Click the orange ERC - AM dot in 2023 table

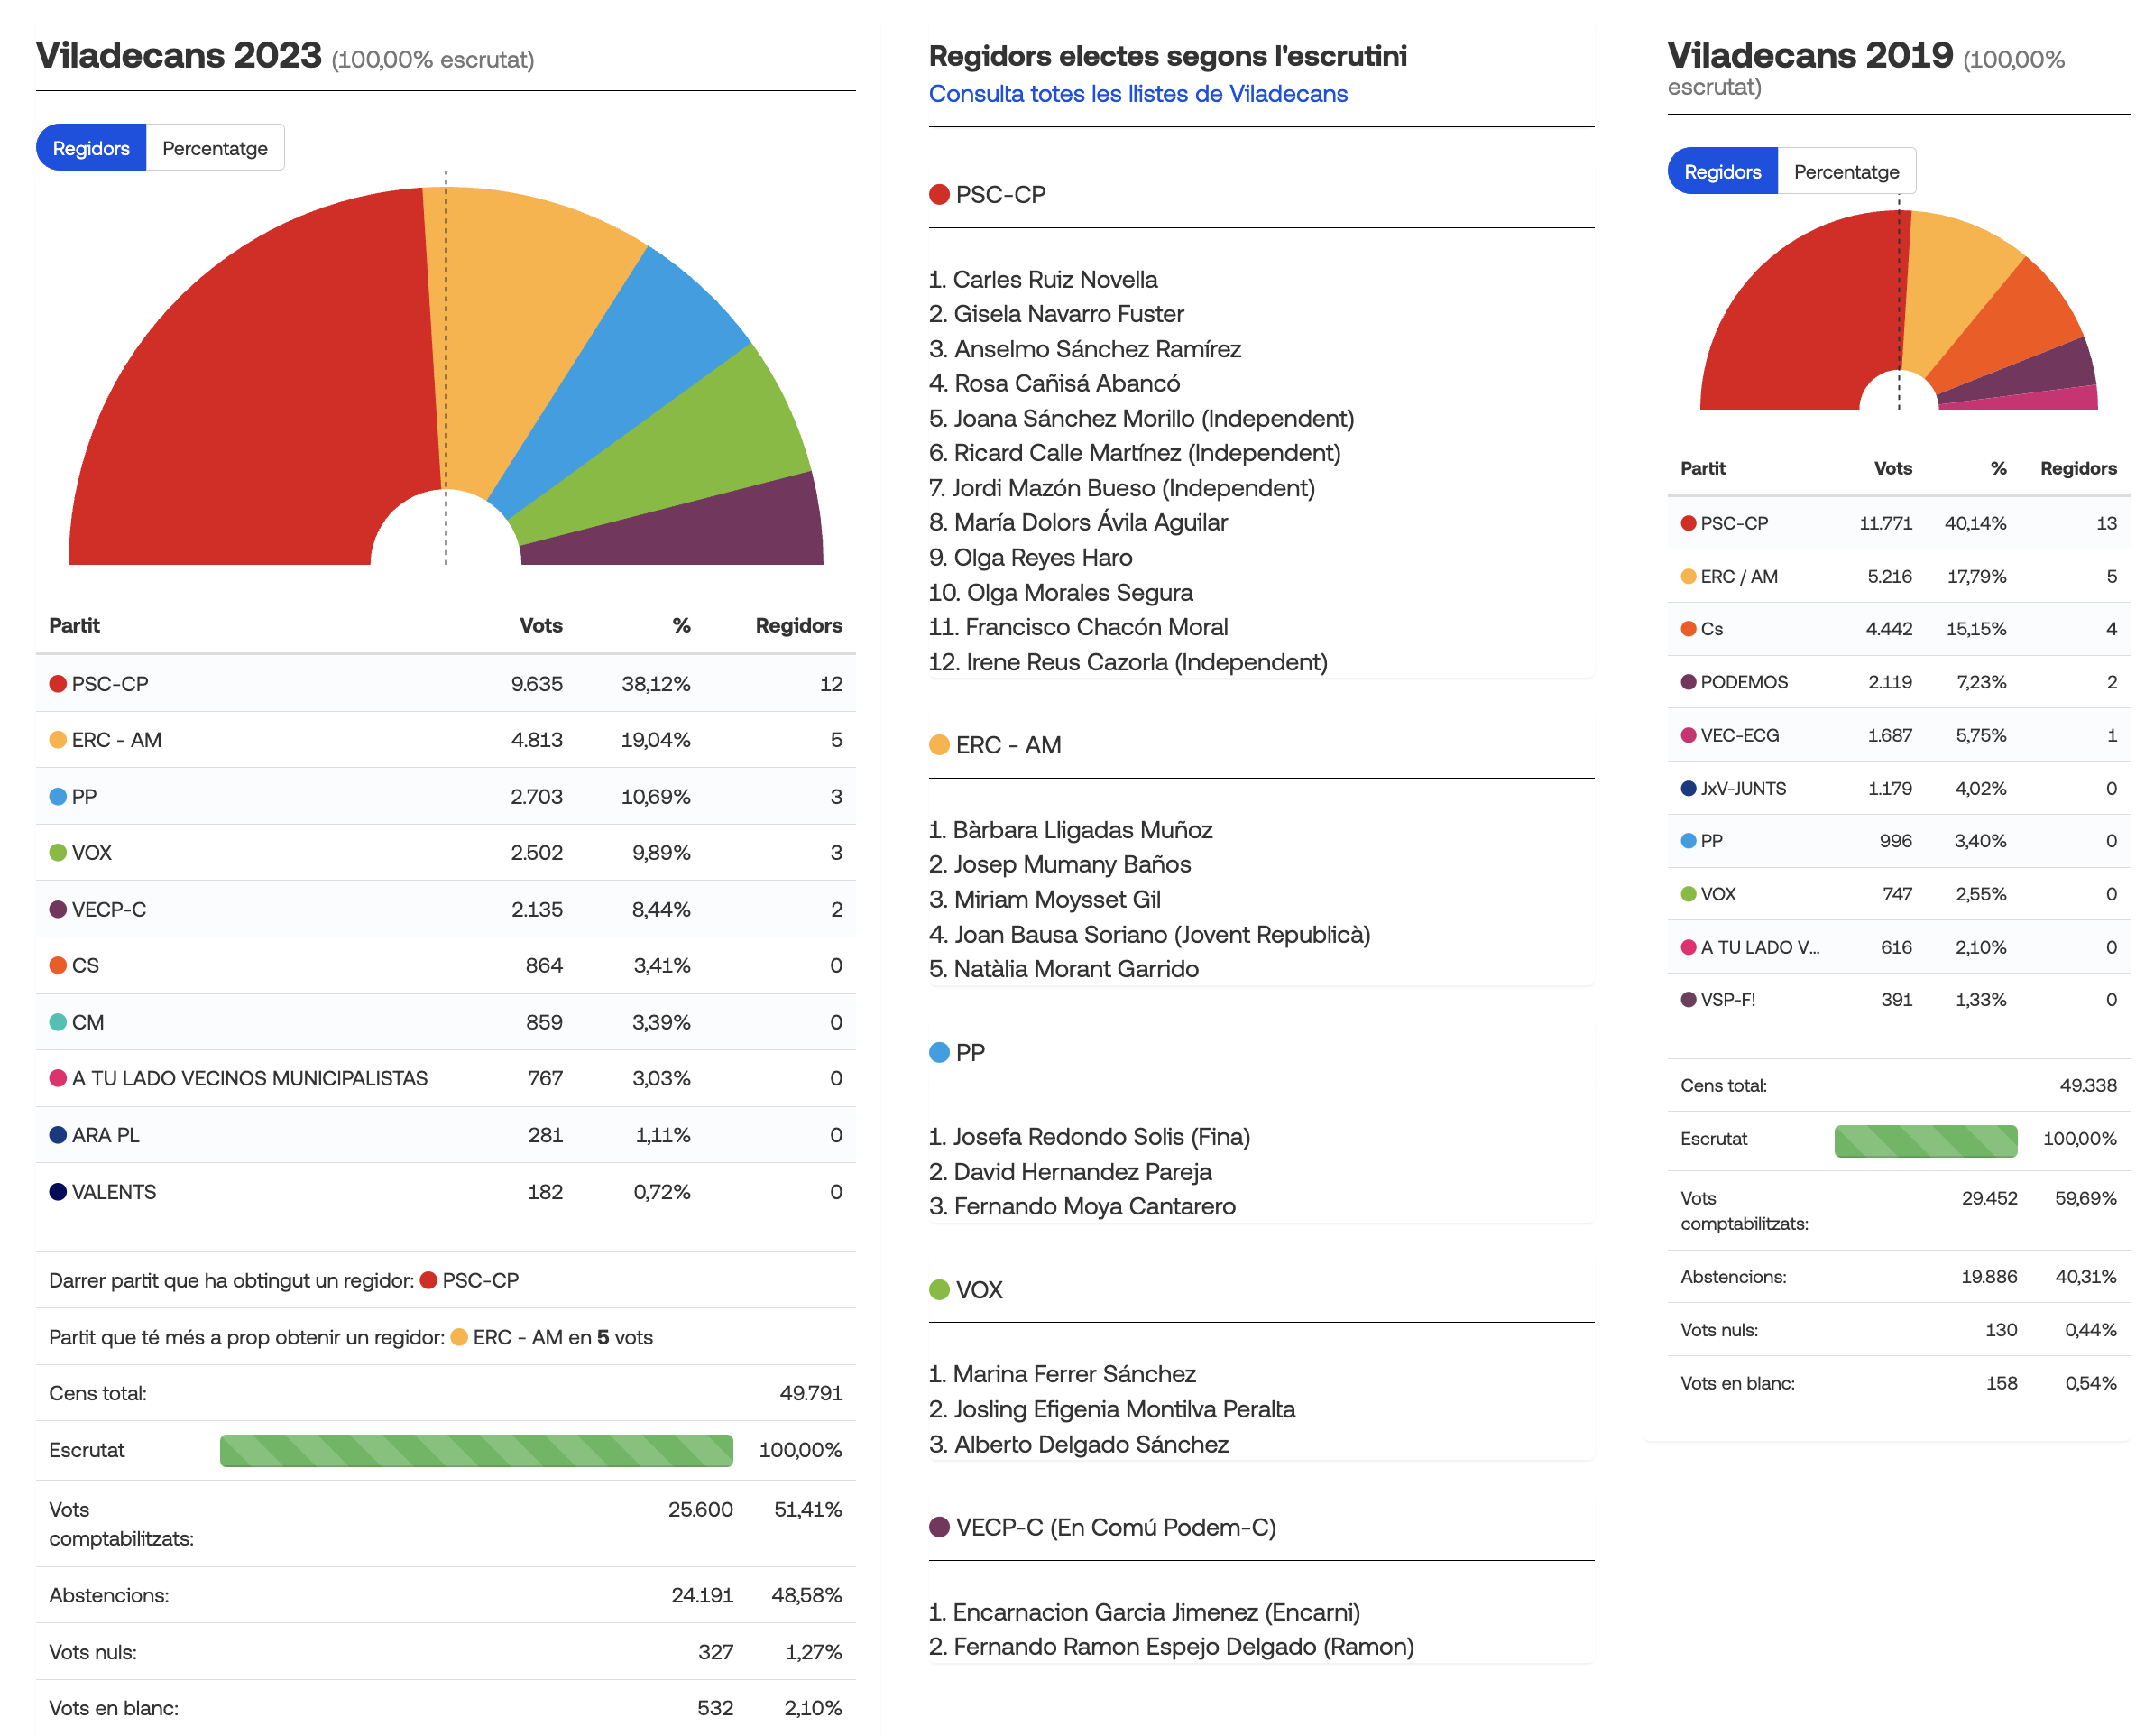coord(58,740)
